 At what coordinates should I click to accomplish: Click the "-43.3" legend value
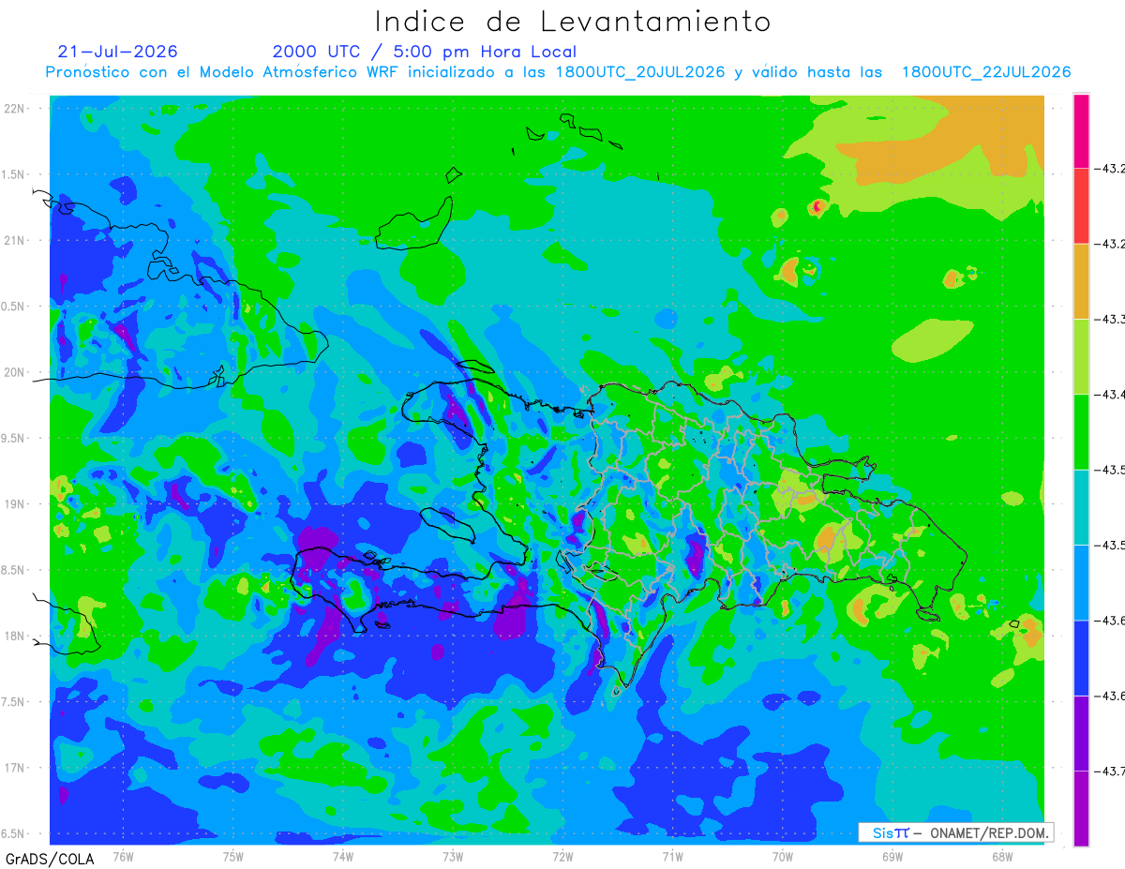click(x=1111, y=320)
